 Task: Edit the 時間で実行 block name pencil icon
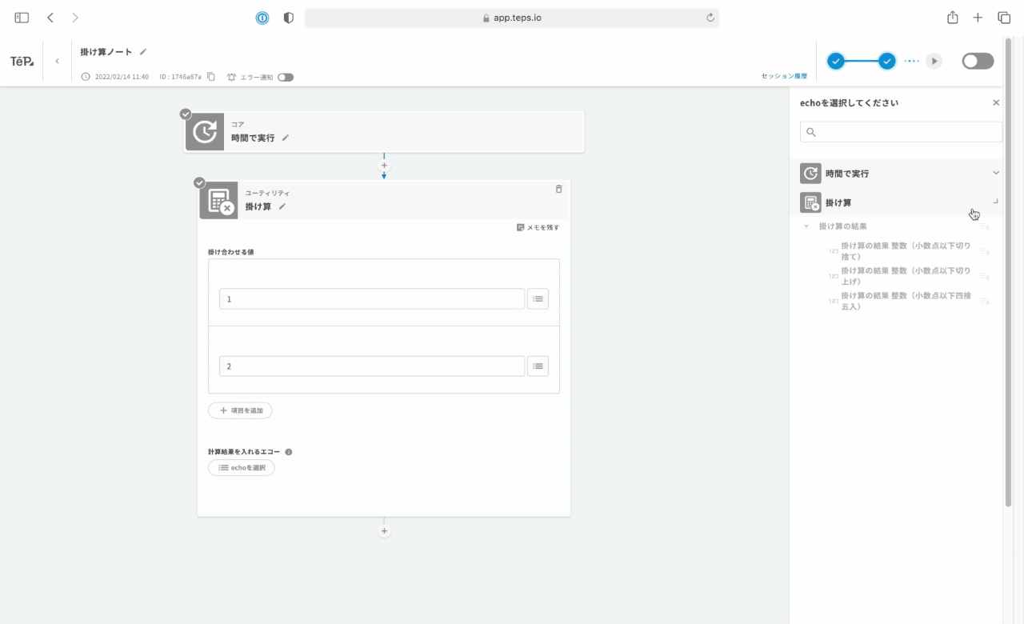click(286, 138)
